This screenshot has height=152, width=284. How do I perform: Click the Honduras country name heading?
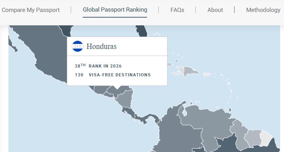(101, 46)
